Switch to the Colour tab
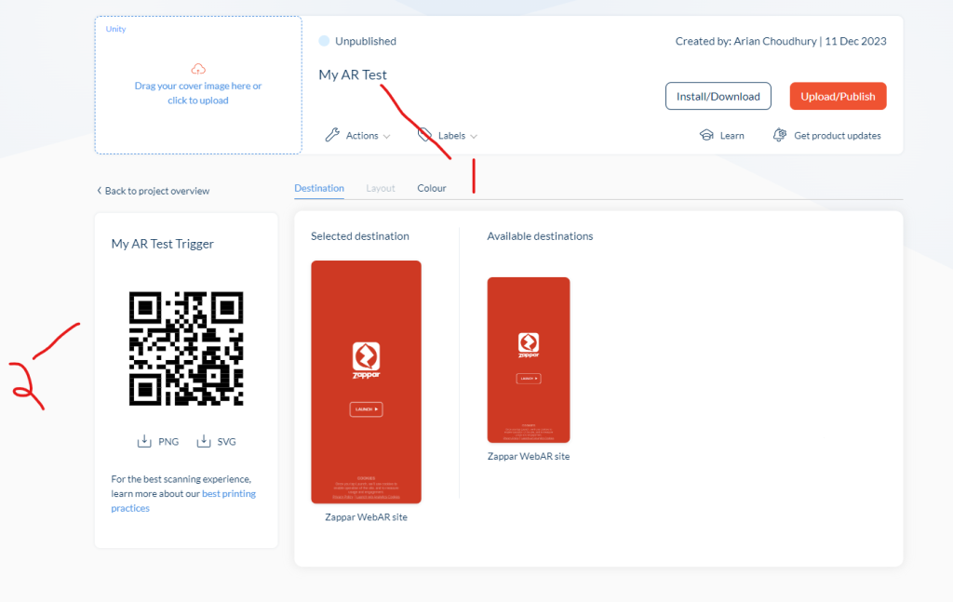Viewport: 953px width, 602px height. pos(432,188)
